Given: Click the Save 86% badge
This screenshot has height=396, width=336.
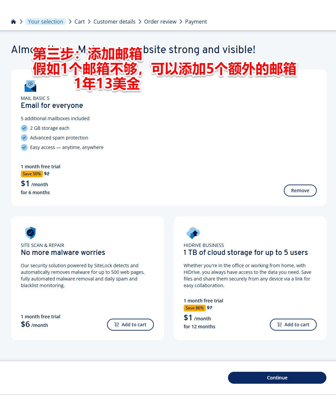Looking at the screenshot, I should [194, 308].
